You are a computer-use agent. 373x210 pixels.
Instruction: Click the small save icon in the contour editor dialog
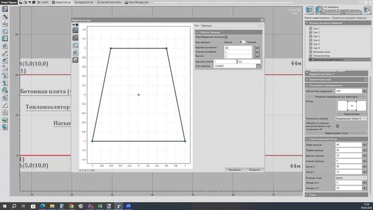pos(77,25)
